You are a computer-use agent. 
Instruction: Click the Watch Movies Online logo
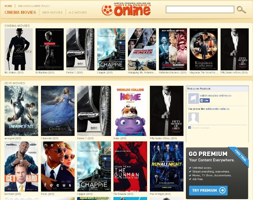(x=126, y=9)
